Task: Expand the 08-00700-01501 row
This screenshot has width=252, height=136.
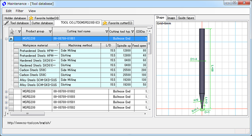Action: tap(6, 103)
